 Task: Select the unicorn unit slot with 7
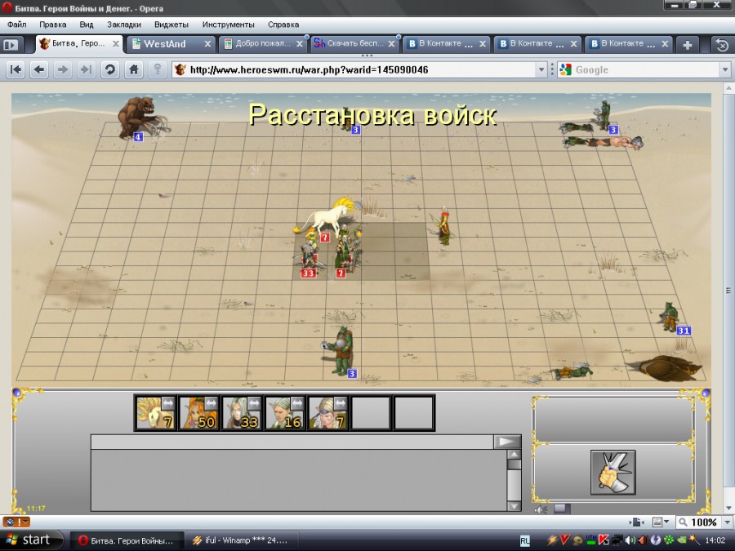[x=155, y=413]
